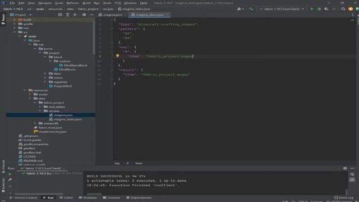Expand the registries package
This screenshot has width=359, height=202.
(x=45, y=82)
